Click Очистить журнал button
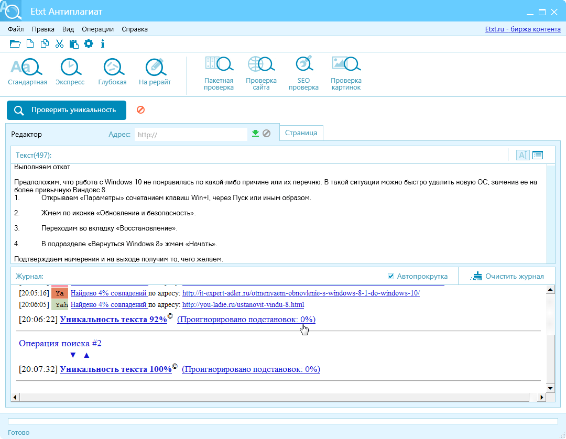Screen dimensions: 566x439 click(507, 276)
